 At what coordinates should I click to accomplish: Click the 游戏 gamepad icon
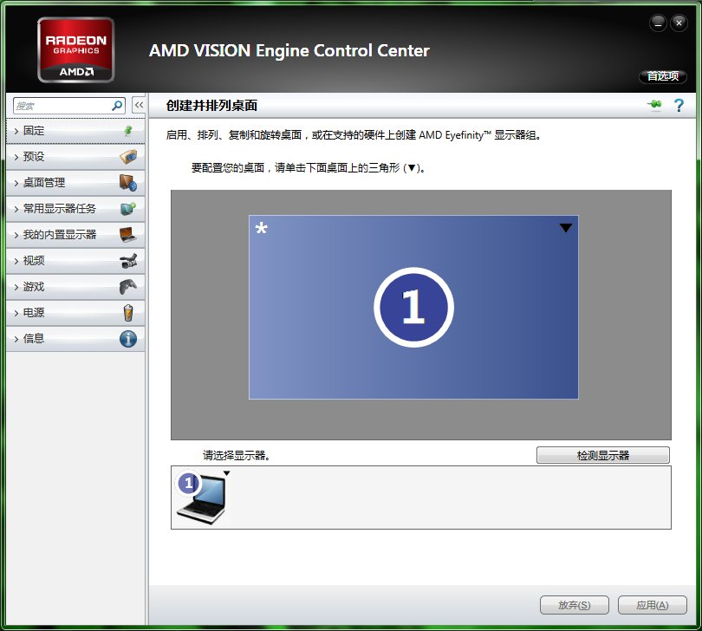click(x=128, y=287)
